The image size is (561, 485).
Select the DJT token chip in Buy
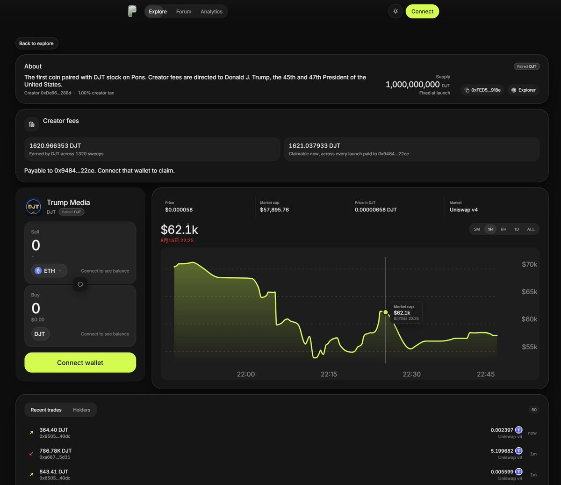pos(40,334)
